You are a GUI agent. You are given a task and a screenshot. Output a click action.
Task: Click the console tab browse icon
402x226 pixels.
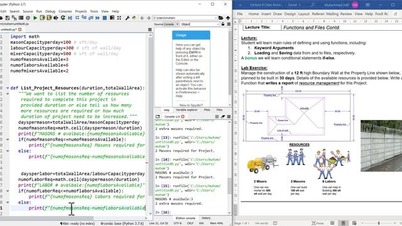click(x=158, y=117)
